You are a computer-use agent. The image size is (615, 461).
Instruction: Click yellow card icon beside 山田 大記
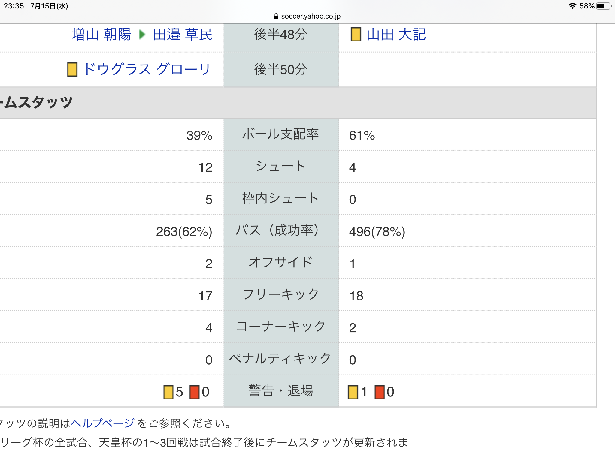pos(356,35)
